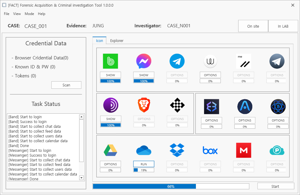
Task: Click OPTIONS button under Atomic wallet
Action: pyautogui.click(x=245, y=120)
